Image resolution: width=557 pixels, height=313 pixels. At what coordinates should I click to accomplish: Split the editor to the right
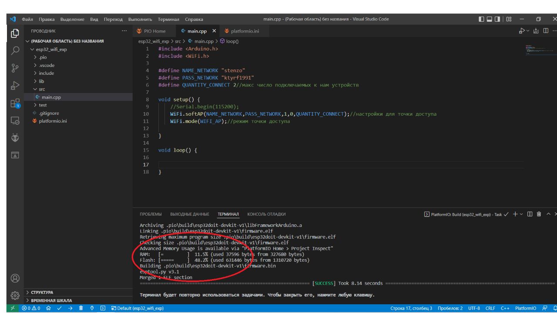coord(545,31)
